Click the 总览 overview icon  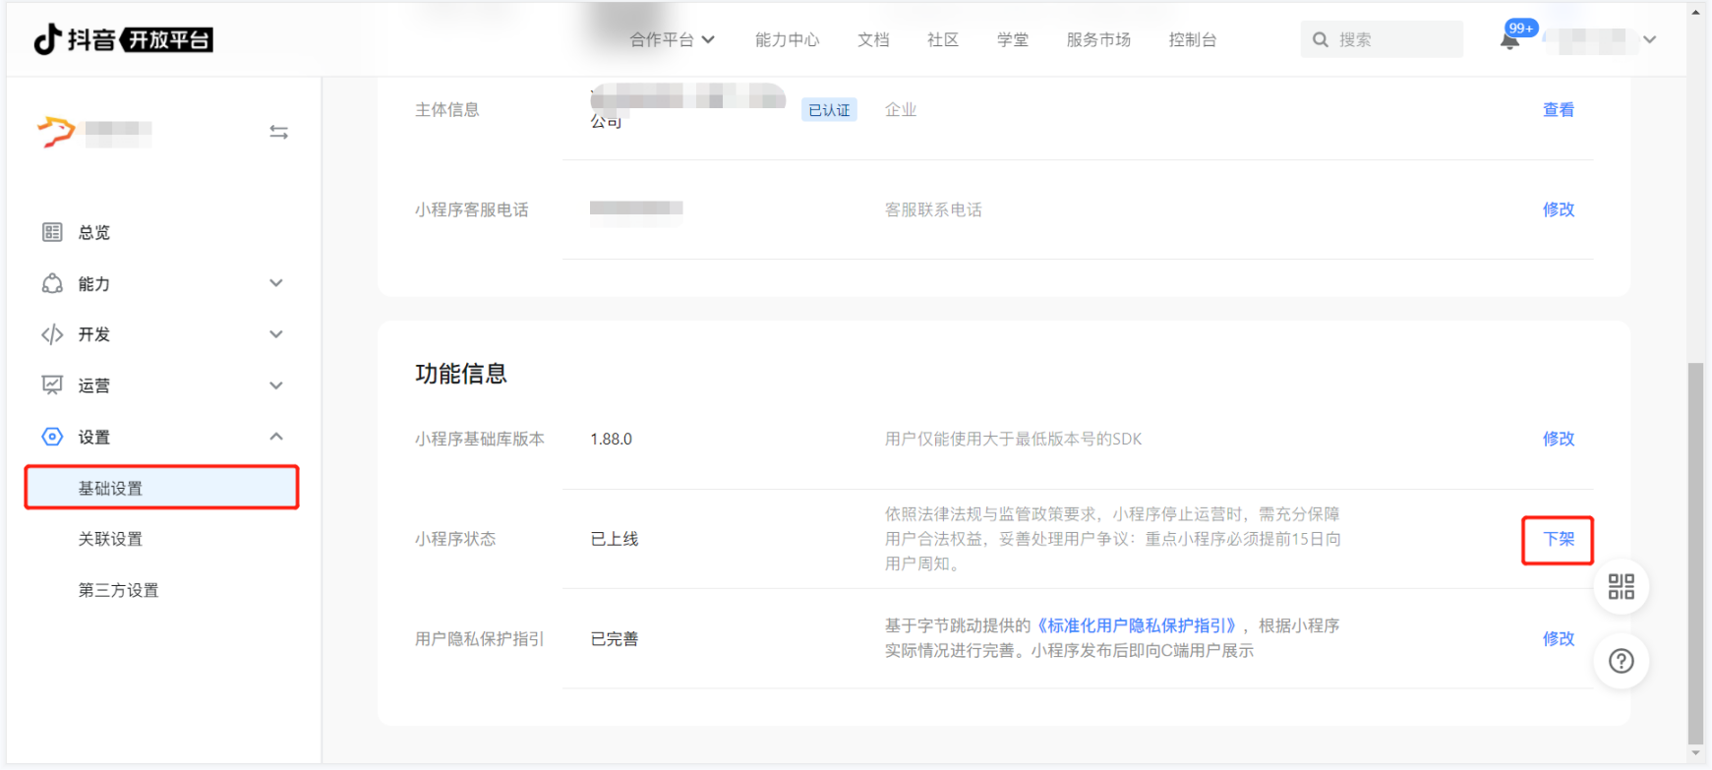(x=52, y=232)
